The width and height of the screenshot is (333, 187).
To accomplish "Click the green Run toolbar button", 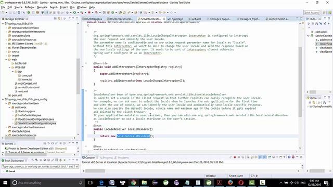I will click(75, 12).
